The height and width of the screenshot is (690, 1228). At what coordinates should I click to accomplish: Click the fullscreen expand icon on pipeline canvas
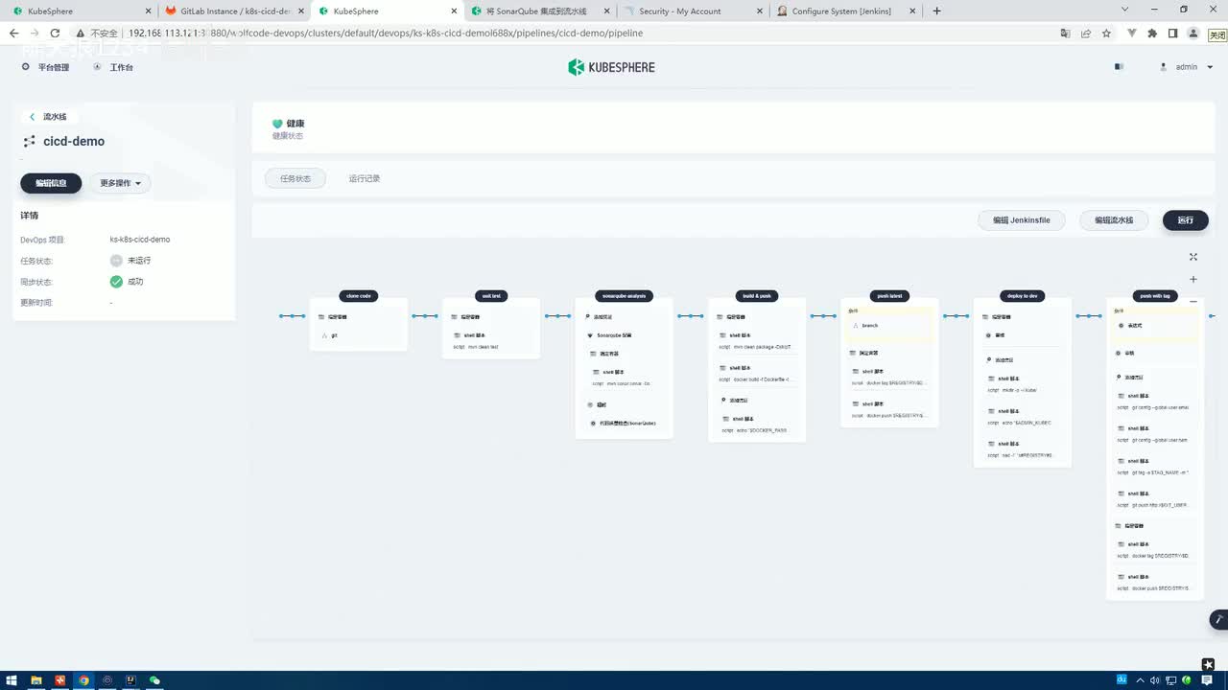tap(1193, 257)
